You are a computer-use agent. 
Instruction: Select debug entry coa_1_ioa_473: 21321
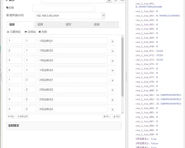point(149,60)
